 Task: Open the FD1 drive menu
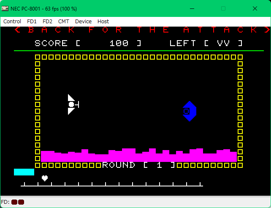click(32, 21)
